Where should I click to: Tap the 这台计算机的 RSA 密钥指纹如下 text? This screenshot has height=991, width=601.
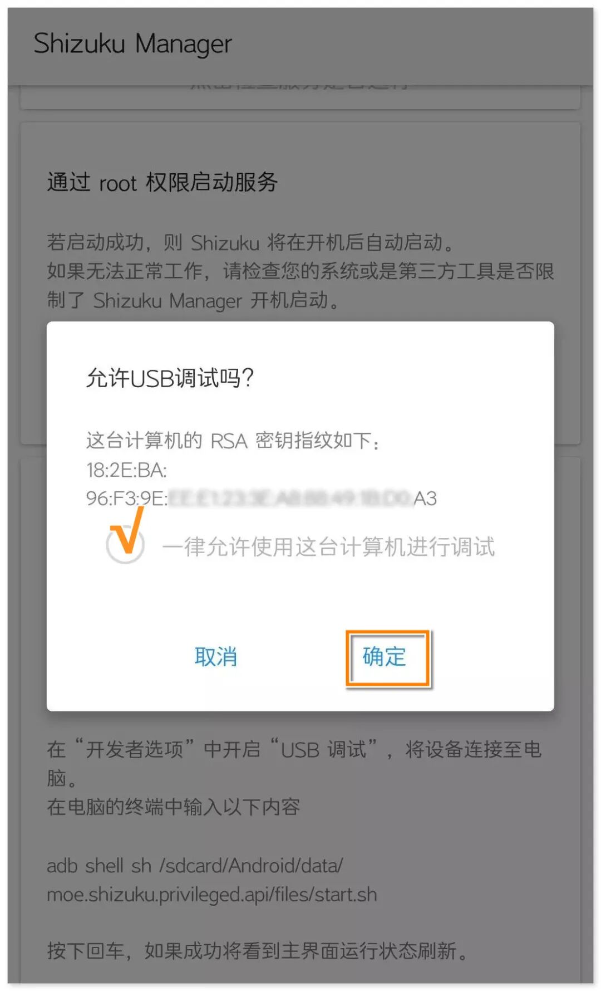pos(233,441)
